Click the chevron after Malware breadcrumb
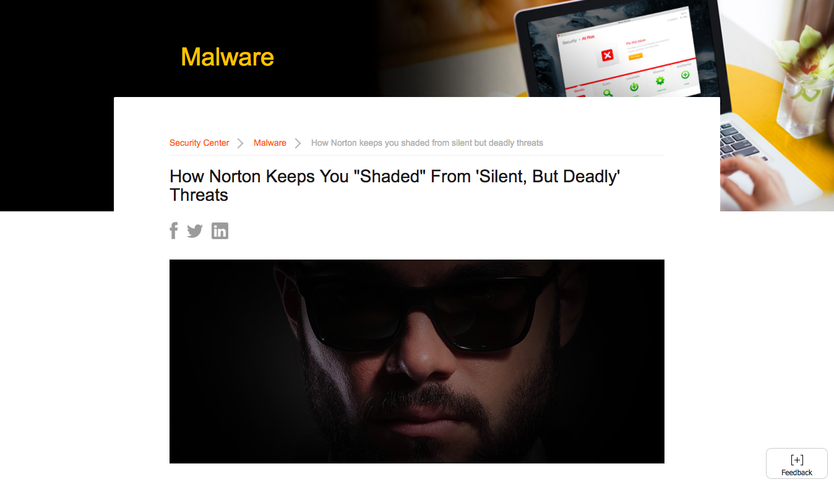834x482 pixels. point(298,143)
